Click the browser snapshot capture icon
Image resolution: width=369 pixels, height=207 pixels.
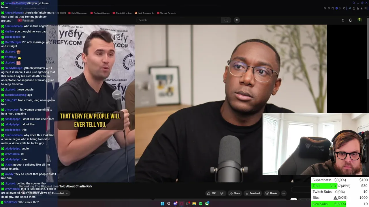coord(333,8)
